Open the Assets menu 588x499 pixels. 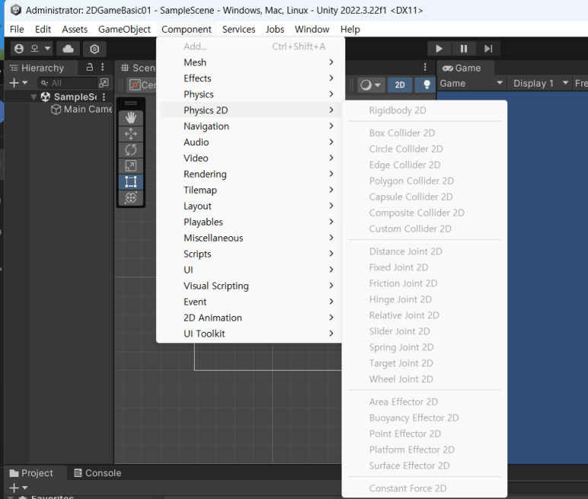(x=75, y=29)
